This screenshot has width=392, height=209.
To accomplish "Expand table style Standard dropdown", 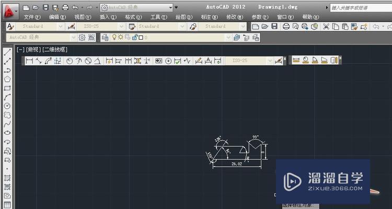I will tap(182, 26).
